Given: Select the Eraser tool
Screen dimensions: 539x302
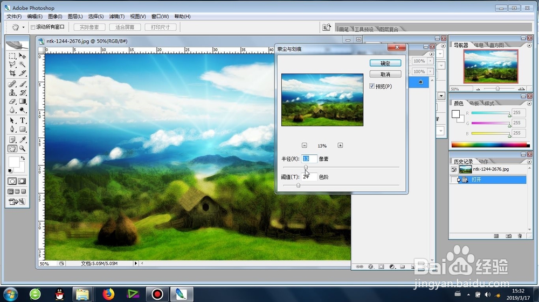Looking at the screenshot, I should pyautogui.click(x=12, y=102).
